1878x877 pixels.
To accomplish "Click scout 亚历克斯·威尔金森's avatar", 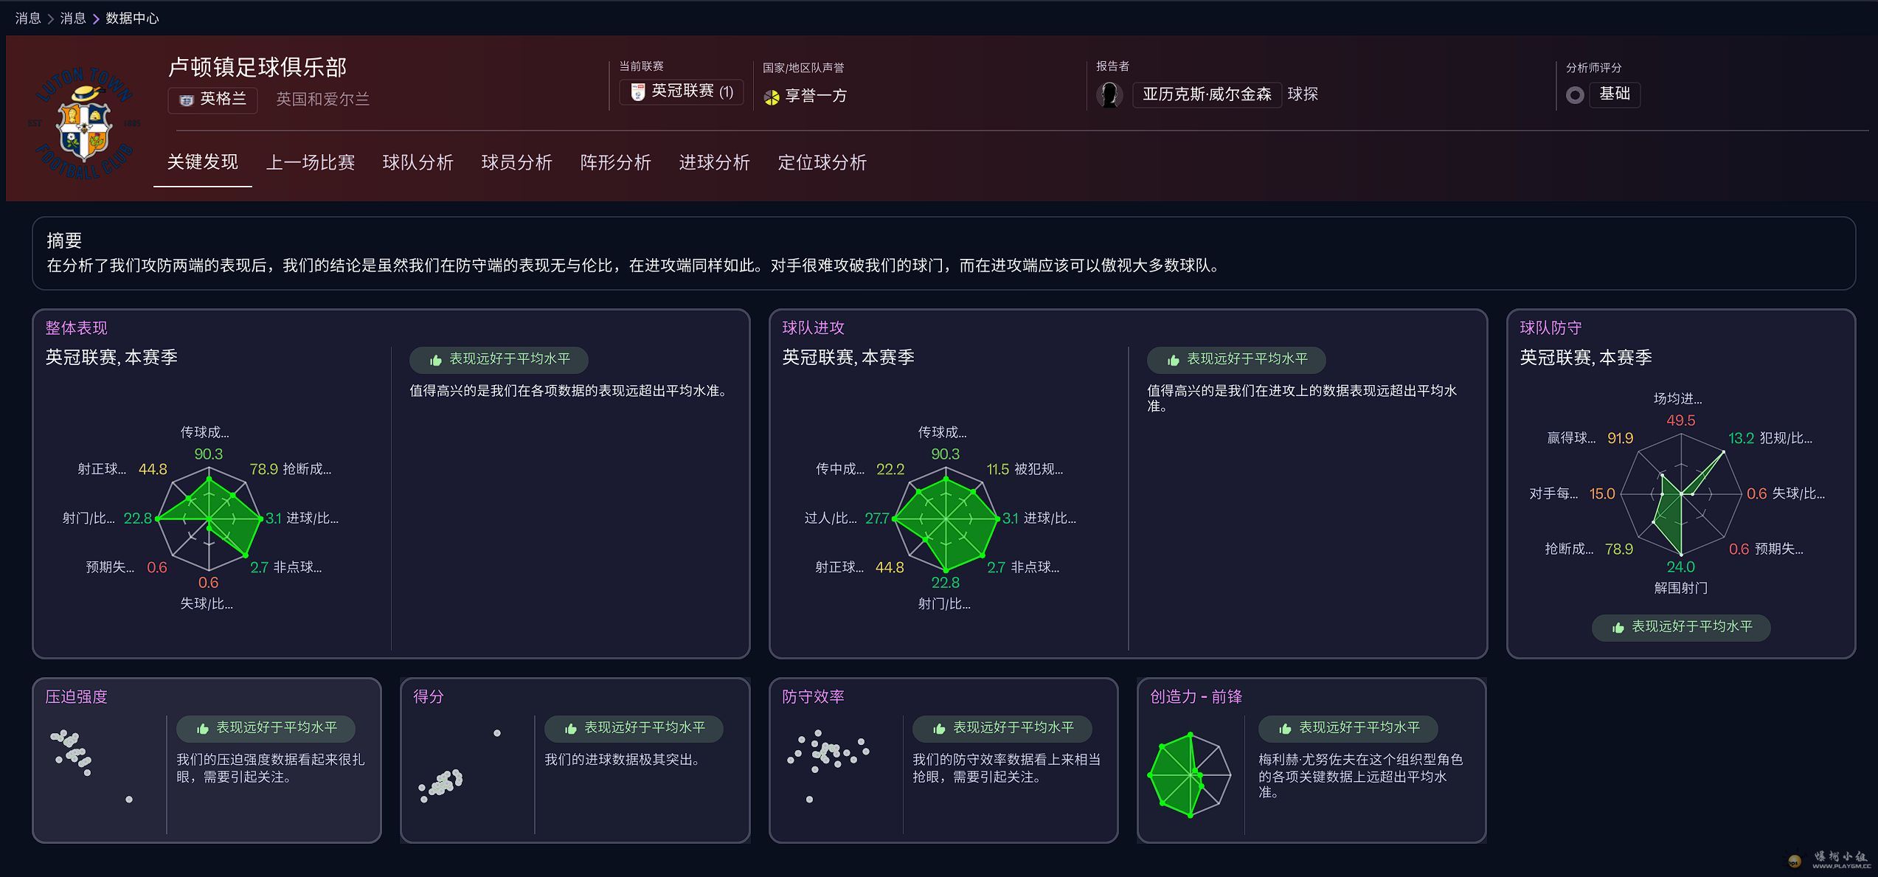I will coord(1109,94).
